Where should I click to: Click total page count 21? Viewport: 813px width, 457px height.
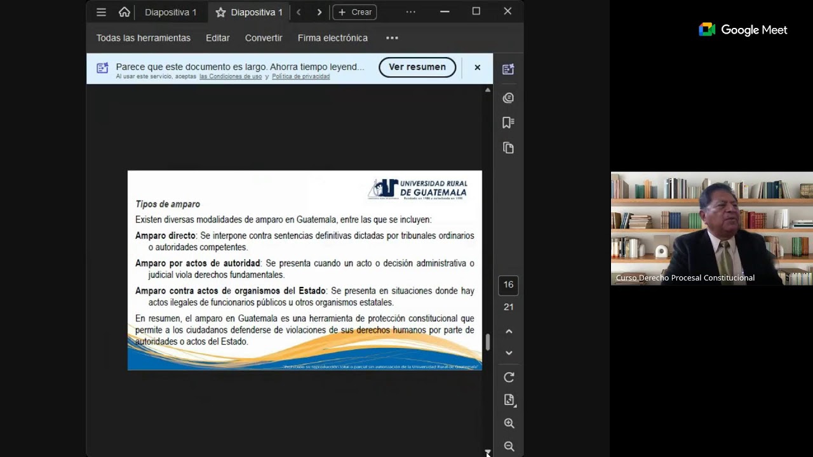click(509, 307)
